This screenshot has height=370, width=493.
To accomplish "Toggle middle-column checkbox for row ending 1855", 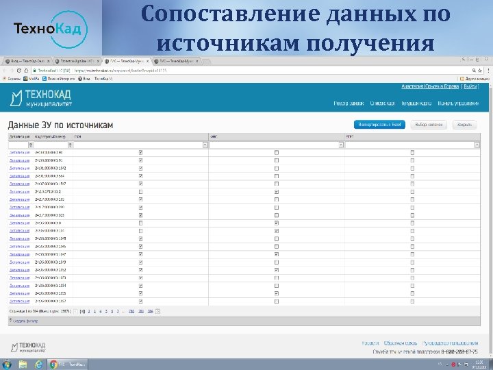I will (x=277, y=293).
